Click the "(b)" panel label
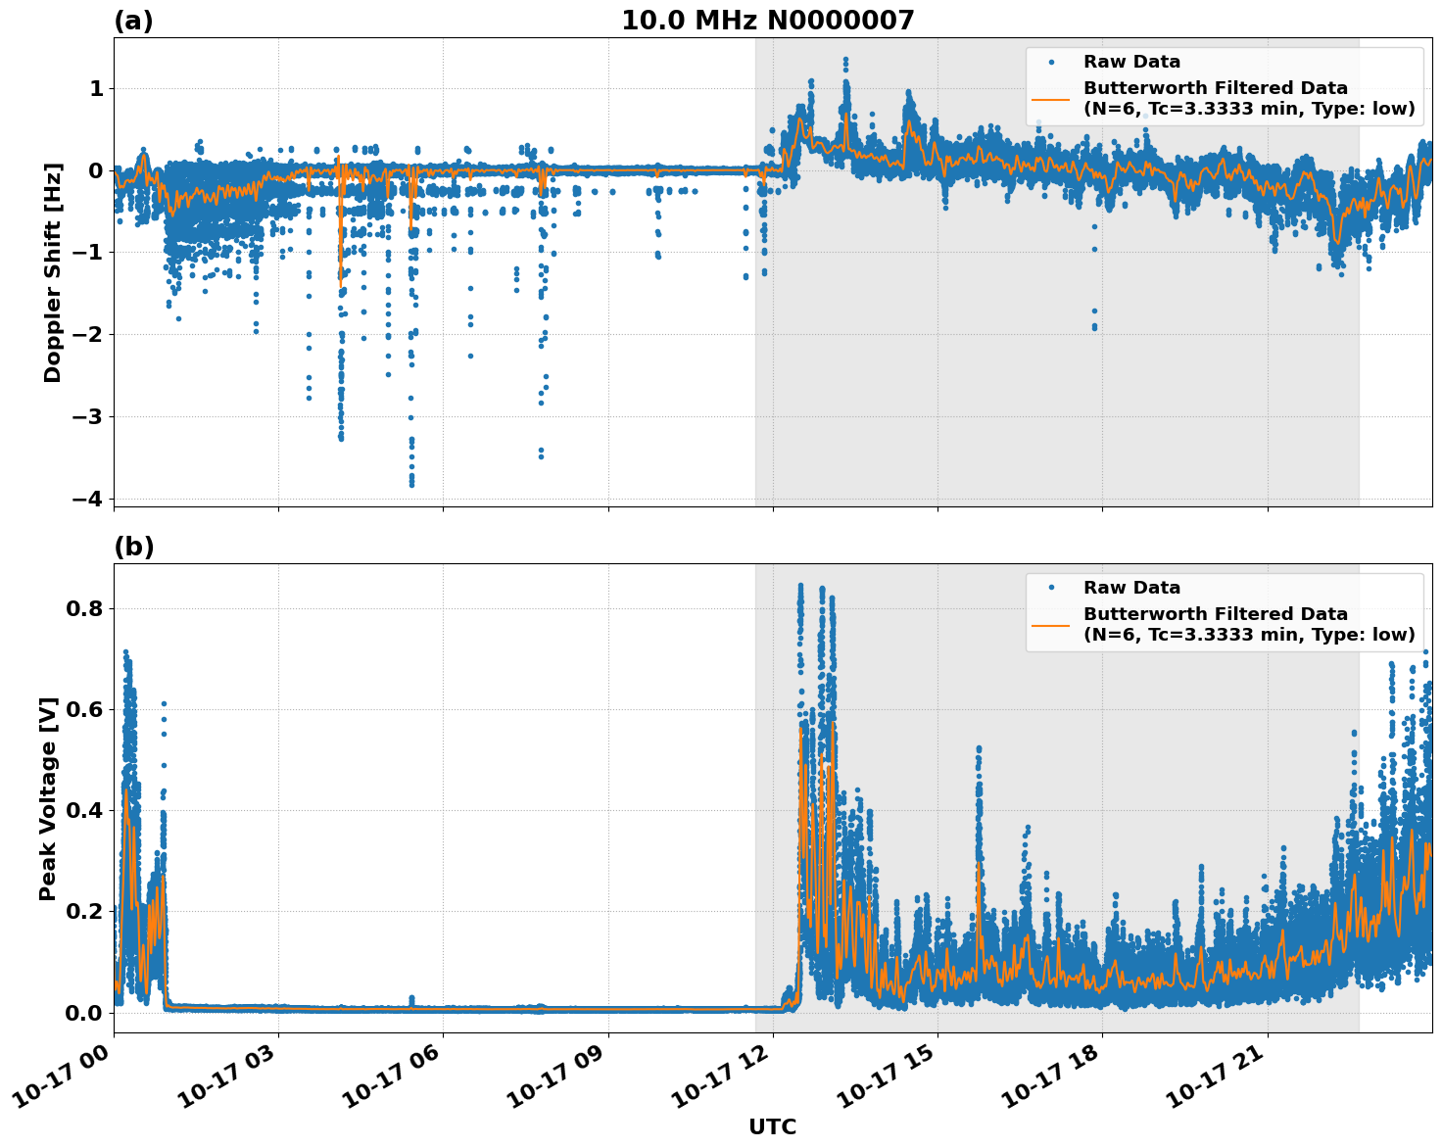 [x=133, y=547]
